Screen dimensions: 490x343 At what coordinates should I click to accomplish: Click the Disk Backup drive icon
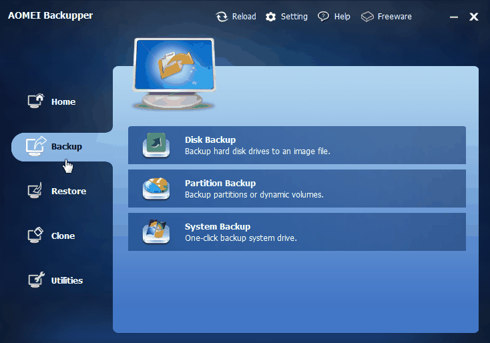coord(156,145)
